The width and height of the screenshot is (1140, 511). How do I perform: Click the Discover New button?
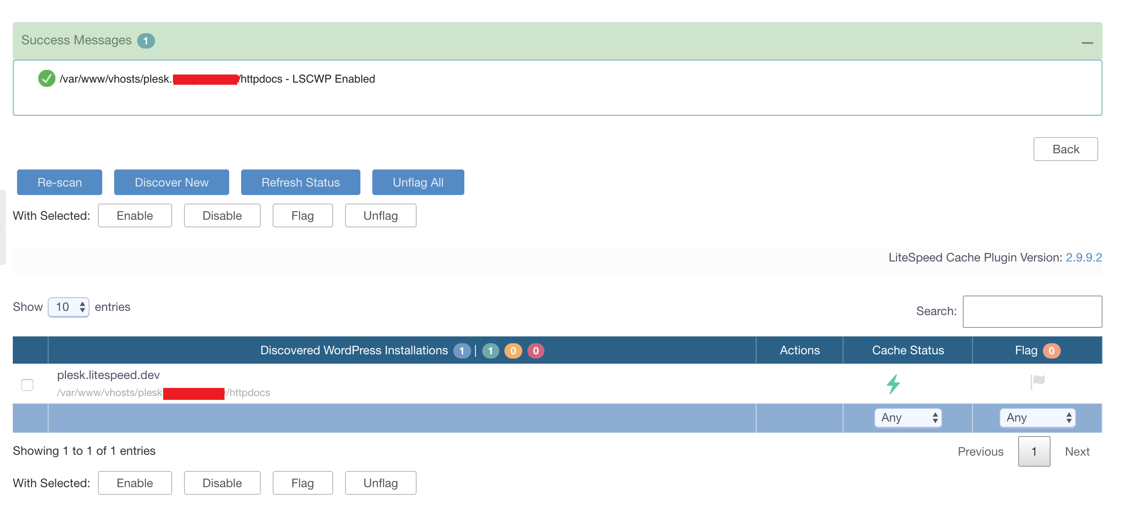[171, 182]
